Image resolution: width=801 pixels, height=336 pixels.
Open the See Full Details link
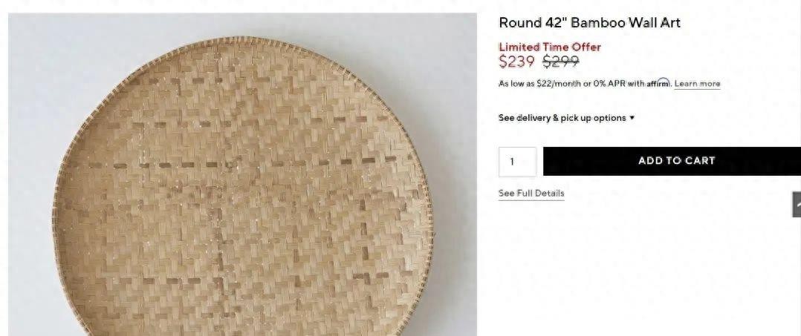pyautogui.click(x=531, y=194)
